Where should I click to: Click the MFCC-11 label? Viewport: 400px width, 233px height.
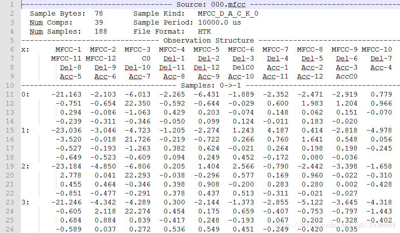(x=66, y=59)
